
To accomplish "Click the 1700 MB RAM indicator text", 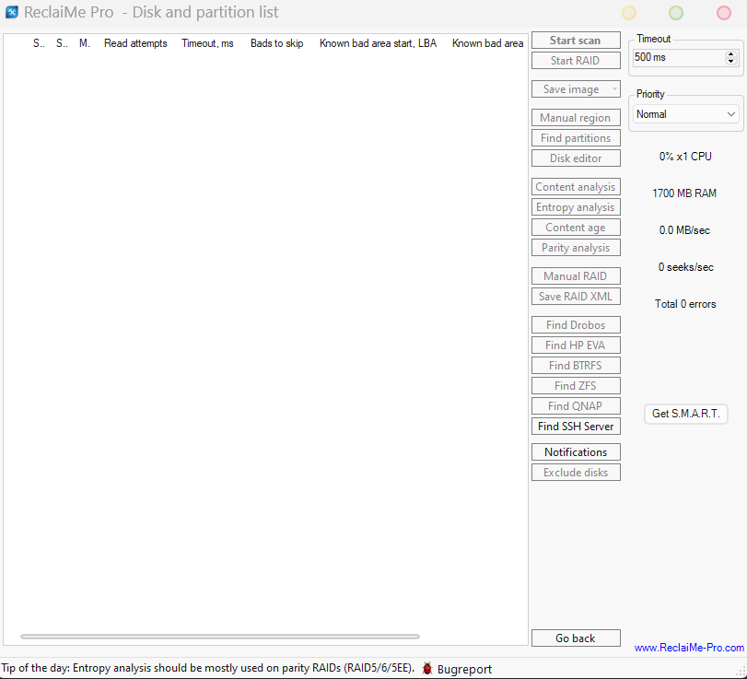I will pos(684,193).
